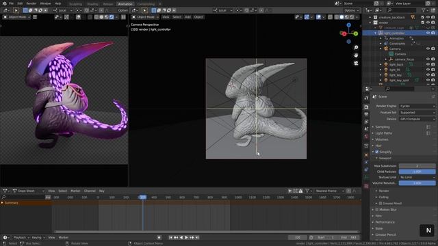Jump to the start frame button

(x=170, y=238)
